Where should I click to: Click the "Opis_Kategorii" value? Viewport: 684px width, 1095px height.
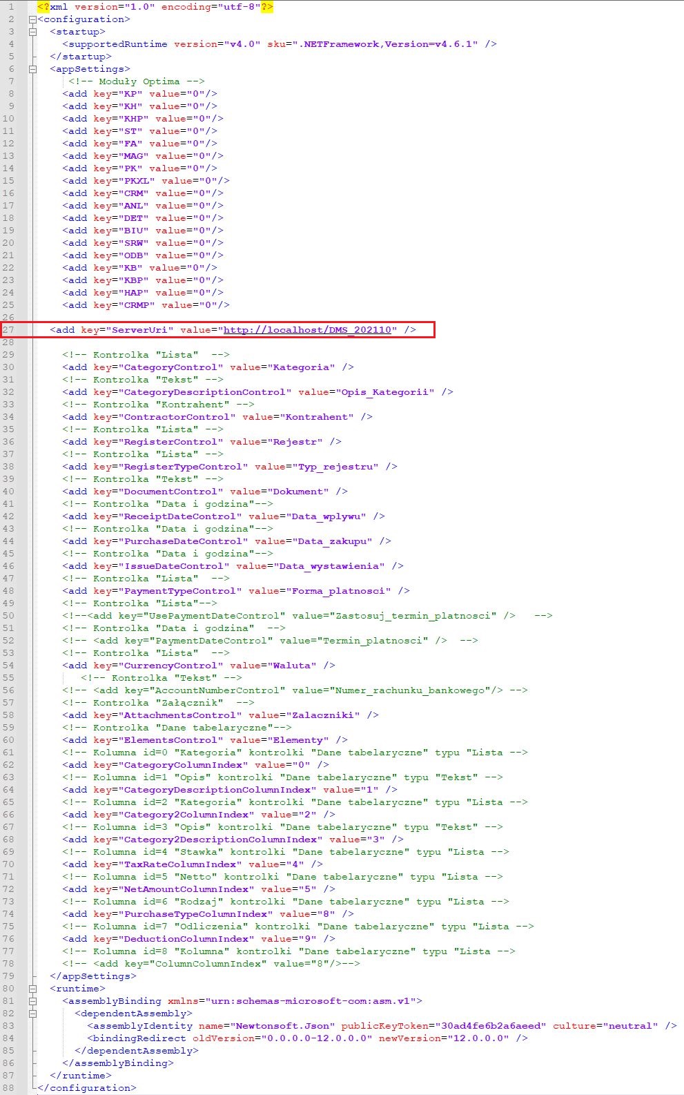tap(385, 392)
